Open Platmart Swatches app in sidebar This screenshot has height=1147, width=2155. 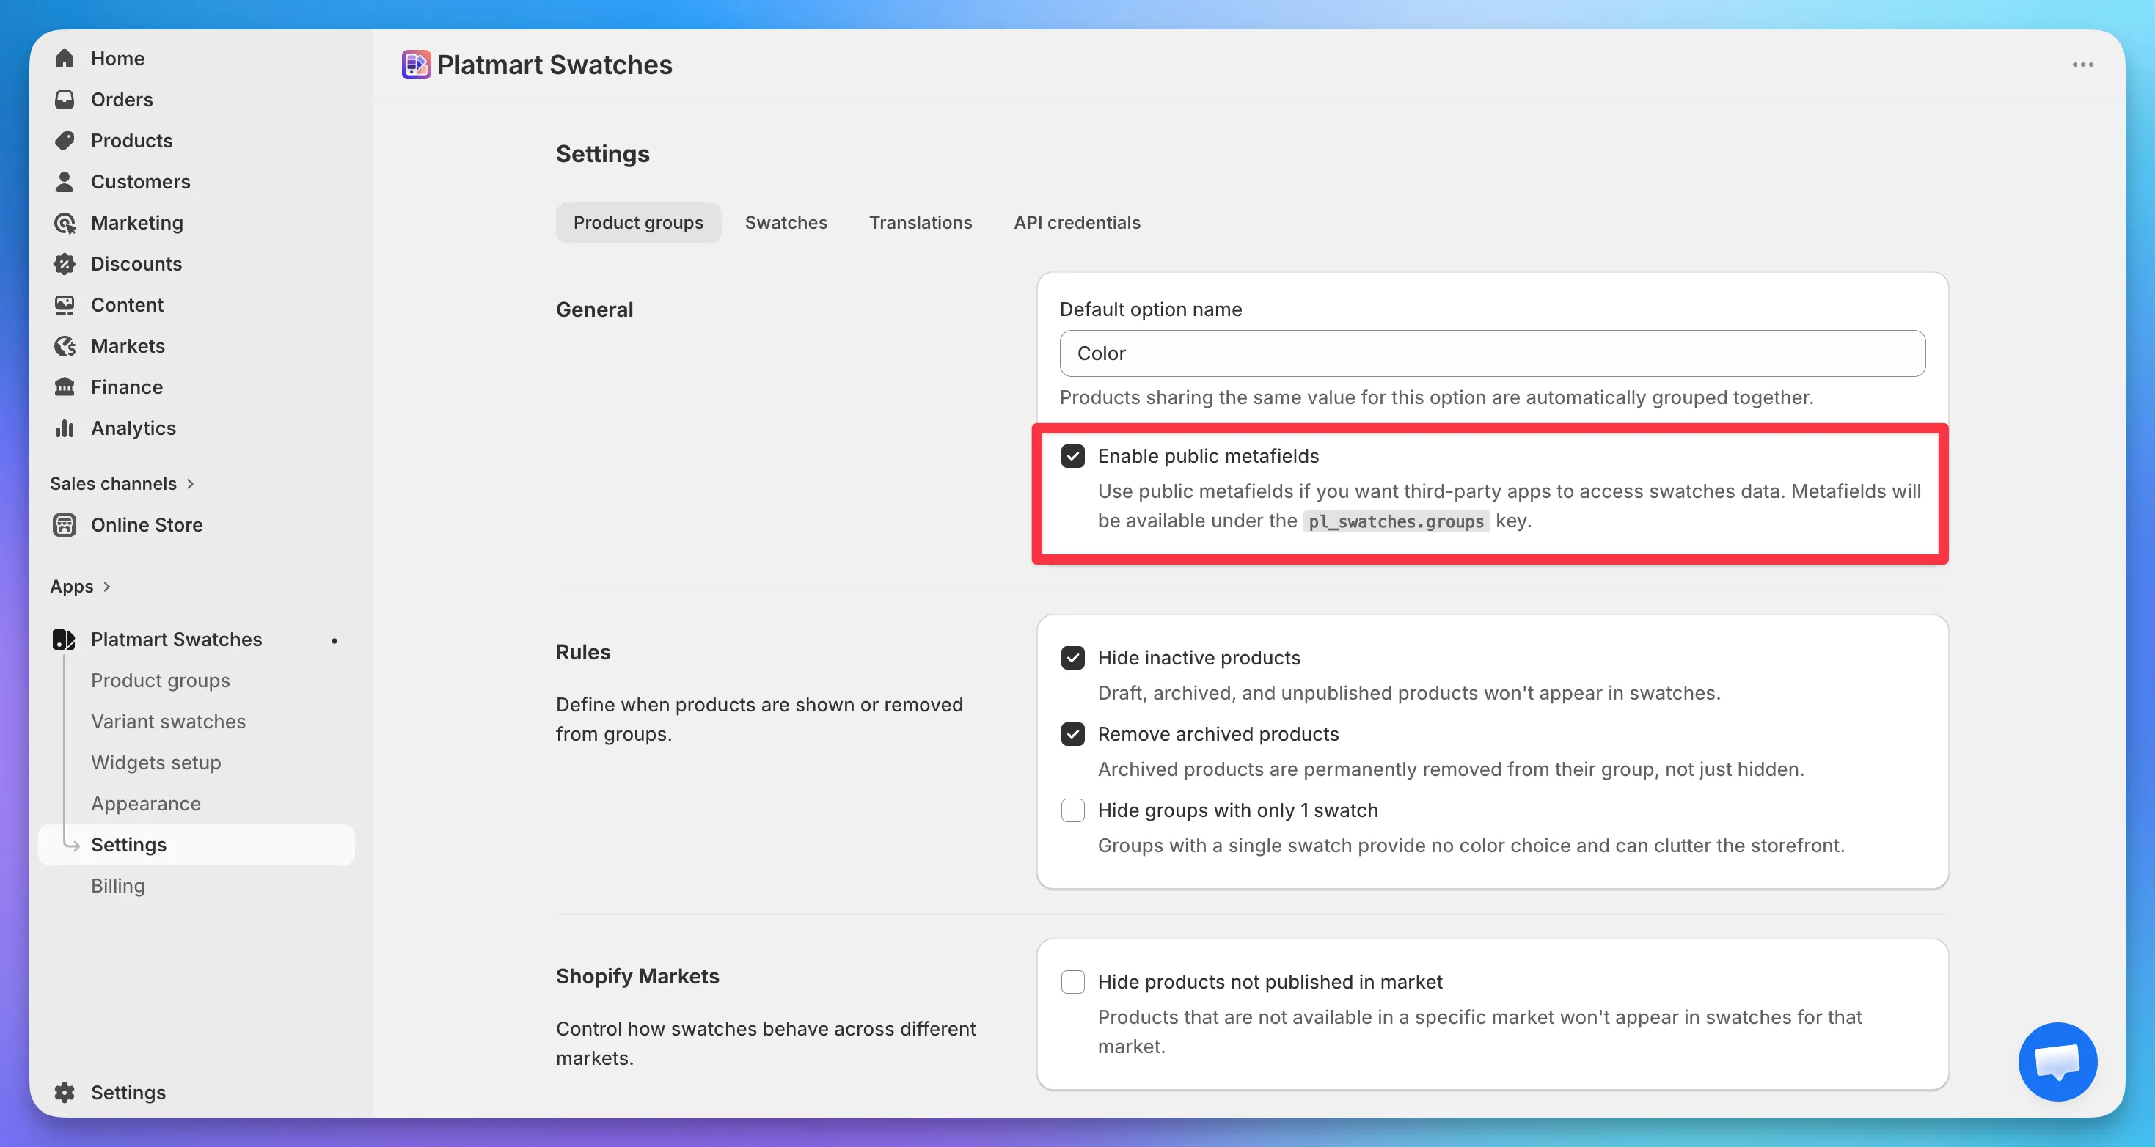pyautogui.click(x=177, y=640)
